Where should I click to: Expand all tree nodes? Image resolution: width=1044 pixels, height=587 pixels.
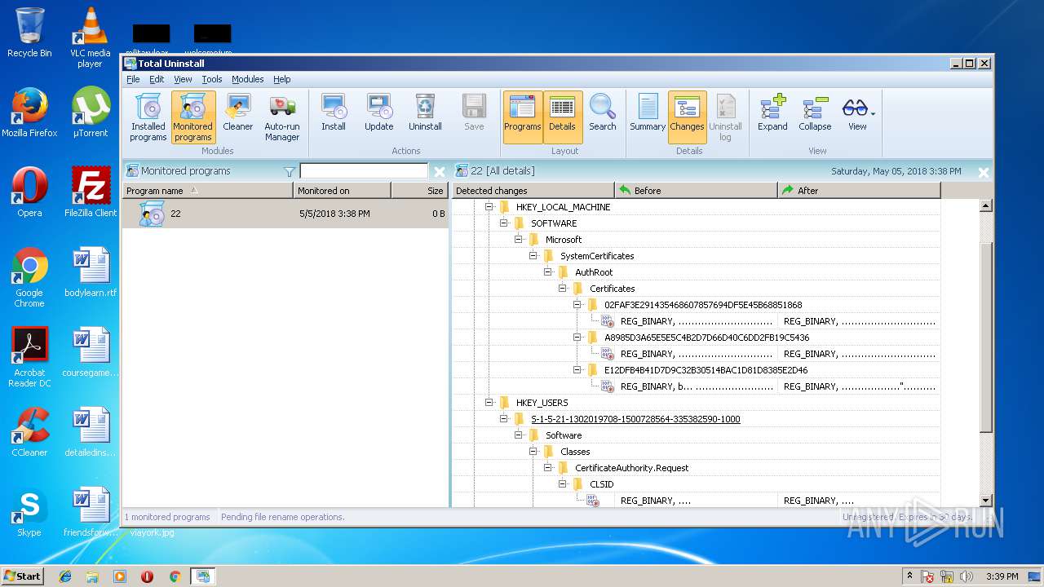click(x=772, y=113)
